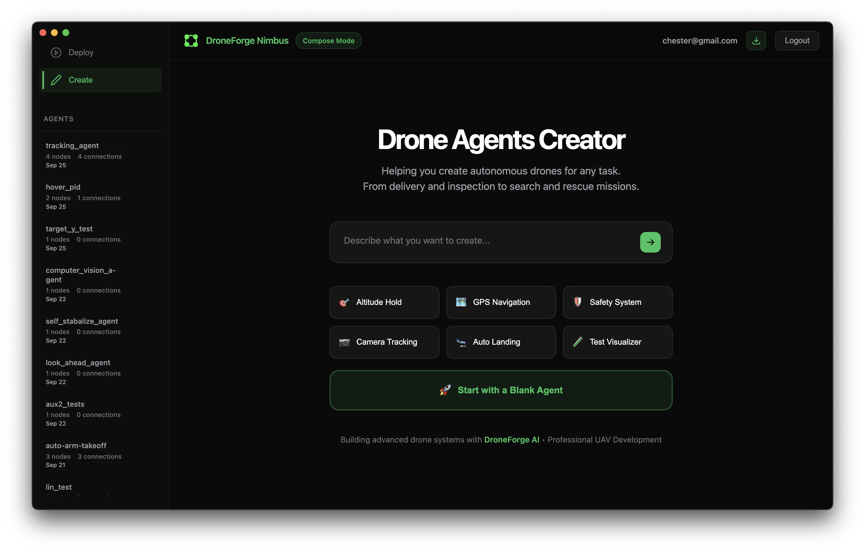This screenshot has height=552, width=865.
Task: Select the Deploy play icon
Action: (56, 52)
